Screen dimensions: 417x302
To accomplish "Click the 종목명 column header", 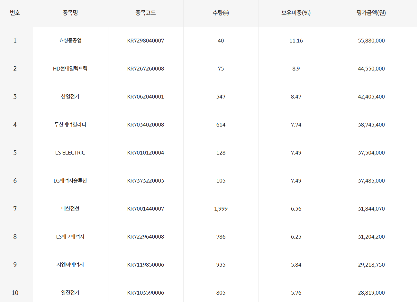I will click(x=70, y=13).
